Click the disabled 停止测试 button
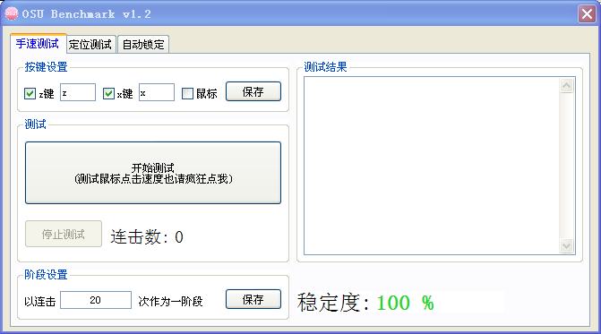Image resolution: width=601 pixels, height=334 pixels. [64, 234]
